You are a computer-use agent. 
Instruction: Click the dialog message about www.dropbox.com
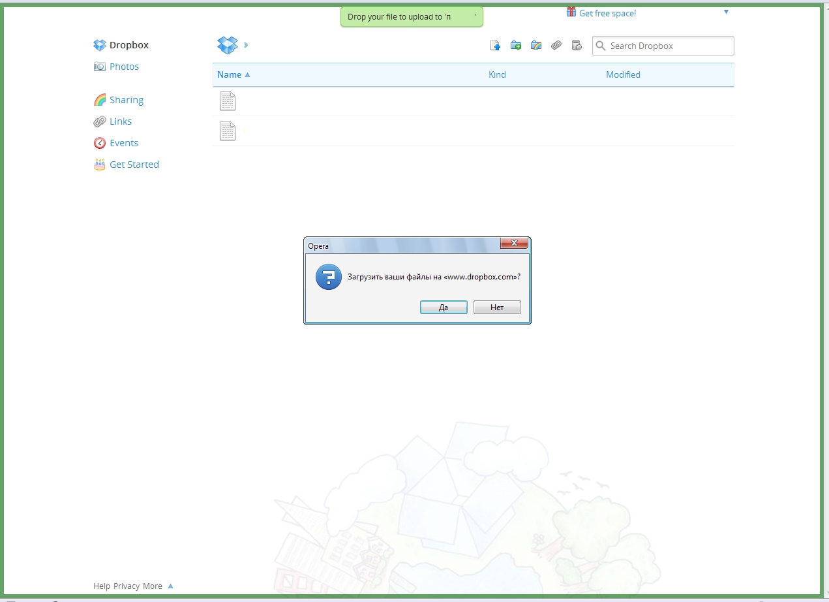[x=434, y=277]
